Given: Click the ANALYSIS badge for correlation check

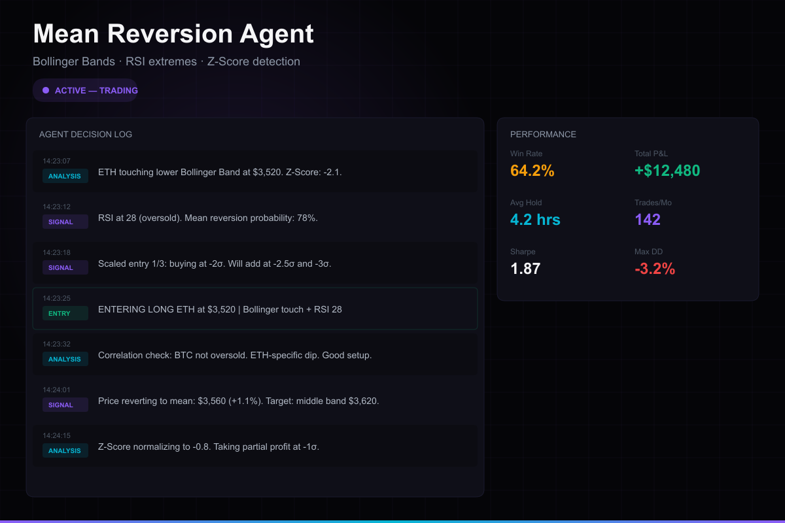Looking at the screenshot, I should pyautogui.click(x=65, y=359).
